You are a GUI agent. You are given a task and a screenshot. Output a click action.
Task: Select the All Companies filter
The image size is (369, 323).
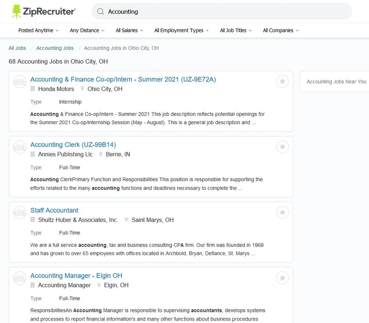[x=280, y=30]
